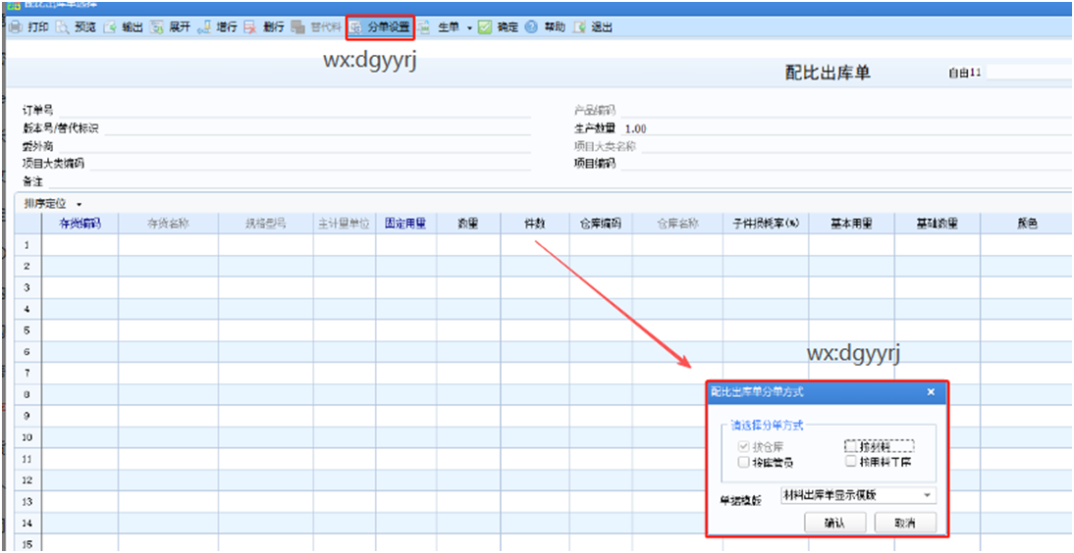
Task: Click the 子件损耗率(%) column header
Action: (766, 224)
